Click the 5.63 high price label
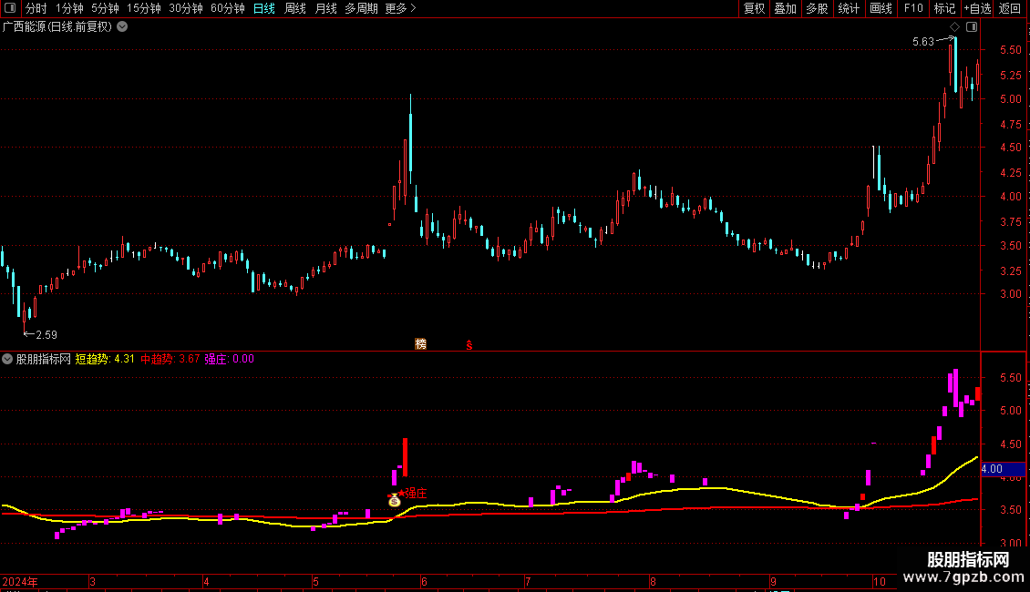 tap(923, 41)
